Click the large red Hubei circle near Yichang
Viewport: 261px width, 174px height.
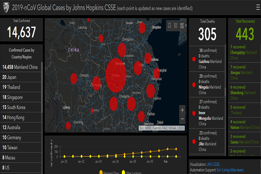(x=116, y=75)
